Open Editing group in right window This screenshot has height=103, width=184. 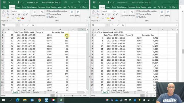[168, 14]
